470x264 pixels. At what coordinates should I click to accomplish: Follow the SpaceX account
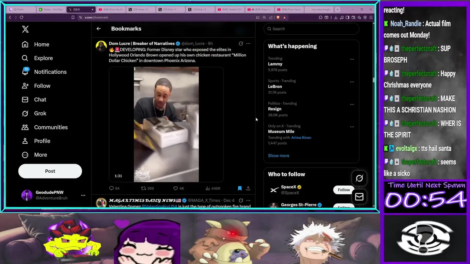click(x=344, y=190)
